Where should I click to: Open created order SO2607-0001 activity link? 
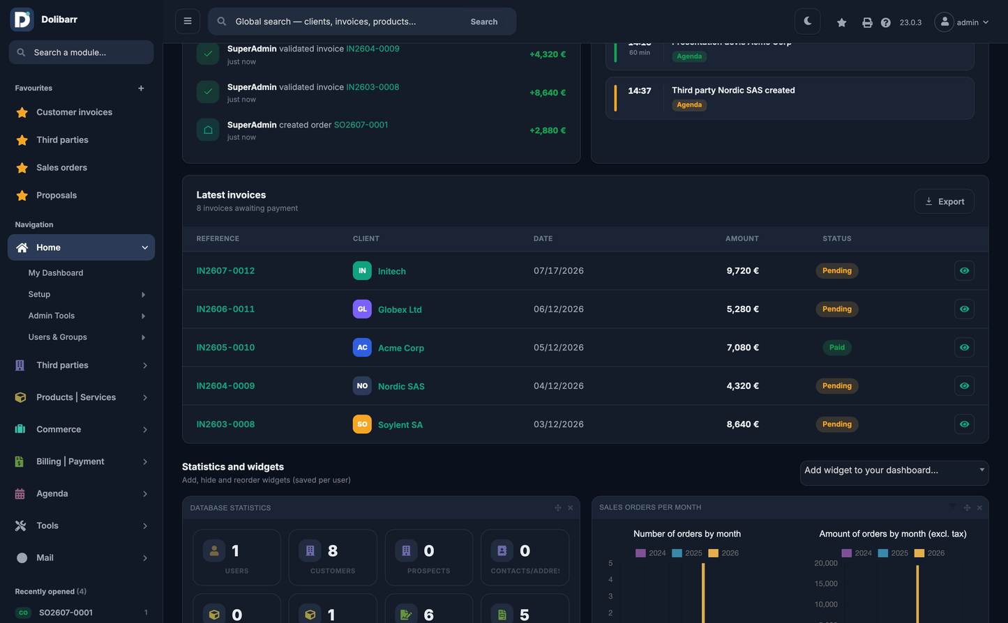pyautogui.click(x=361, y=125)
